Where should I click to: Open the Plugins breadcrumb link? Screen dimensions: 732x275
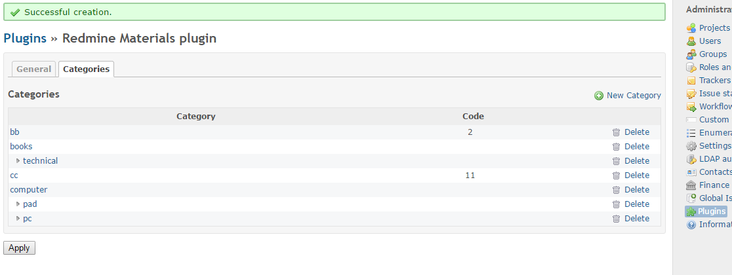tap(25, 38)
